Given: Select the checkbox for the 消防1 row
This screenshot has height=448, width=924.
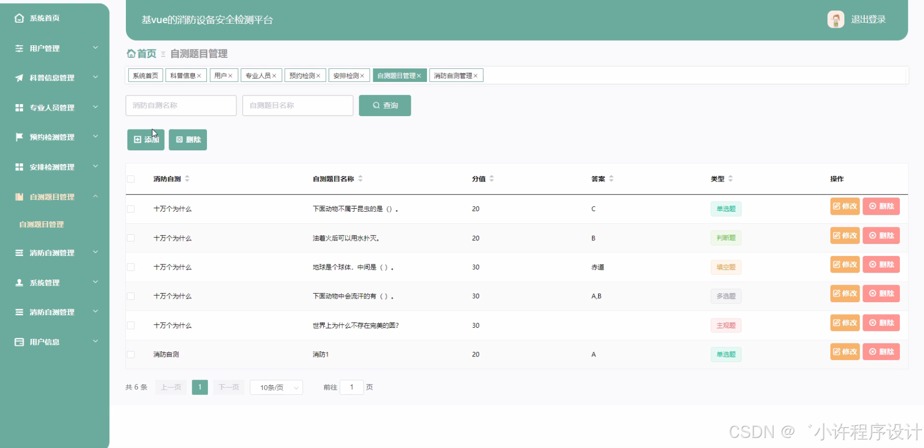Looking at the screenshot, I should 131,354.
